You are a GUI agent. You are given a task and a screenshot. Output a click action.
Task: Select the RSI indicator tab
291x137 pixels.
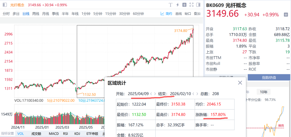(x=65, y=134)
